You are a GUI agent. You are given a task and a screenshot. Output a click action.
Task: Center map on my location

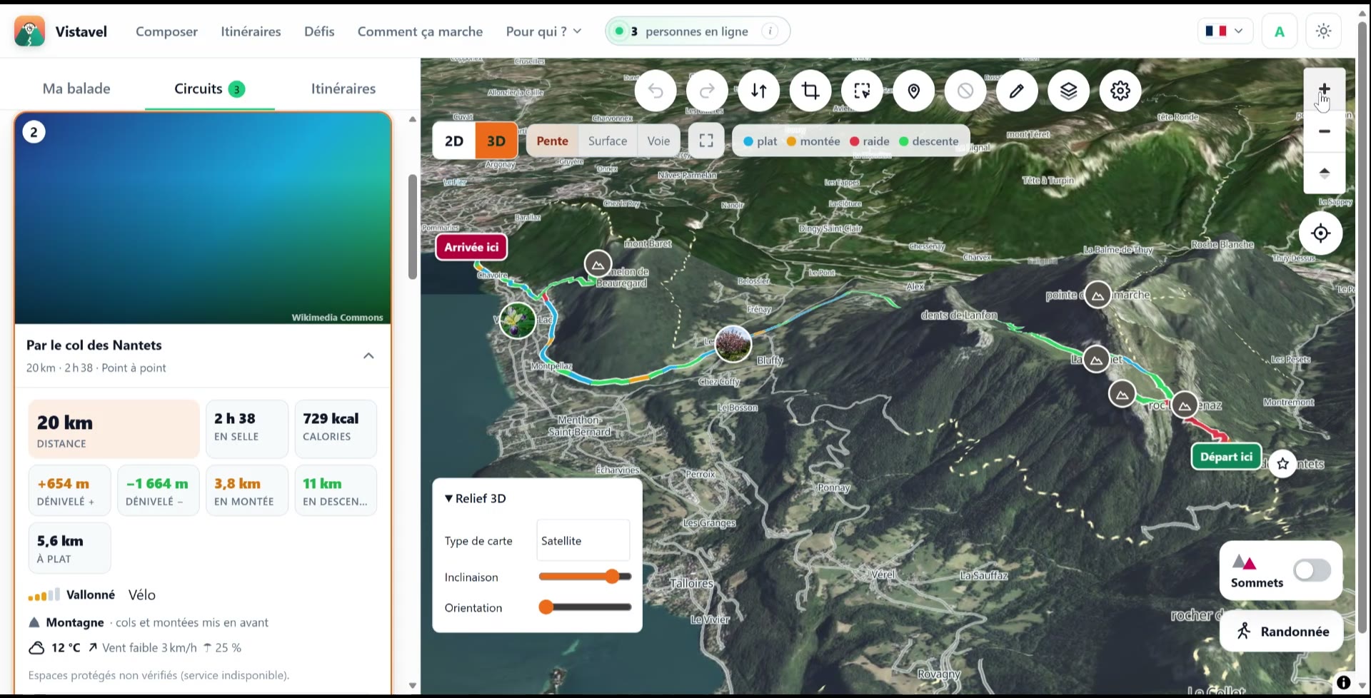point(1321,233)
